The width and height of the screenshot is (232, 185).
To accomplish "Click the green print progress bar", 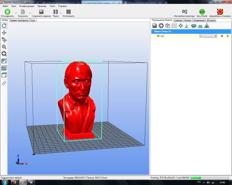I will (x=210, y=178).
